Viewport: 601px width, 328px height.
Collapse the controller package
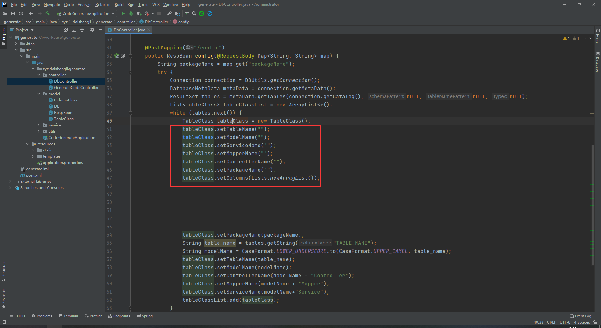click(x=39, y=75)
